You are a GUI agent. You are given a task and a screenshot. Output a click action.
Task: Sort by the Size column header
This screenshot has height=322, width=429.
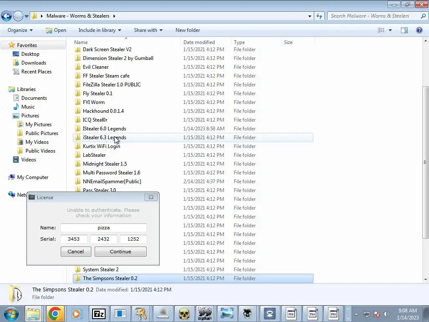(x=298, y=42)
